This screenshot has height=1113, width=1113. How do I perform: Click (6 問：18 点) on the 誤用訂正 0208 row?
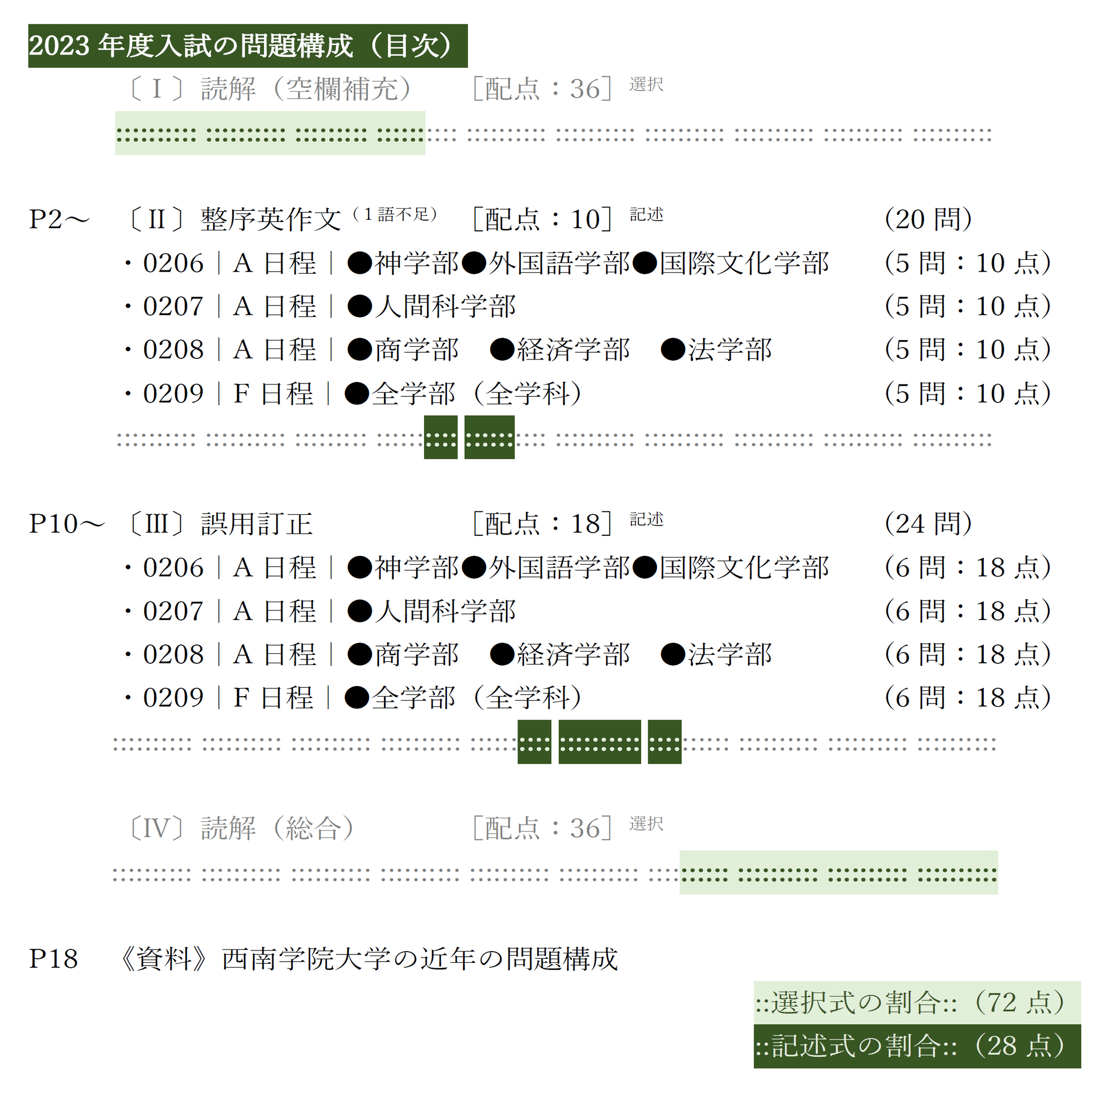point(968,654)
